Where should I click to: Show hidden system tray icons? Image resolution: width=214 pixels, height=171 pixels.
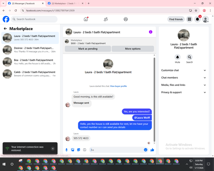(187, 164)
